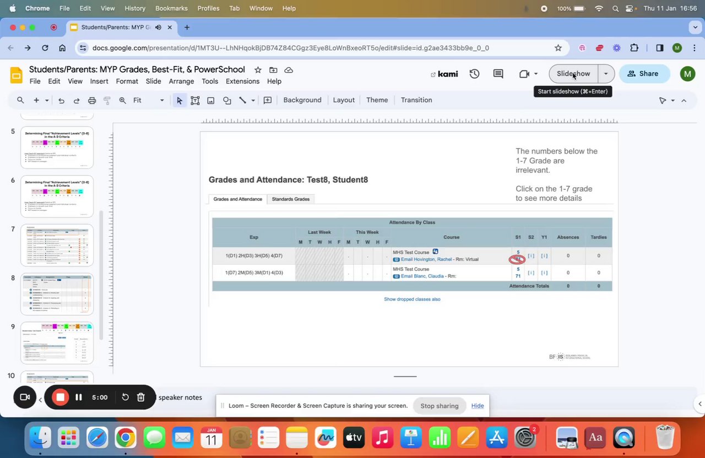Click the paint format icon
The width and height of the screenshot is (705, 458).
coord(107,100)
